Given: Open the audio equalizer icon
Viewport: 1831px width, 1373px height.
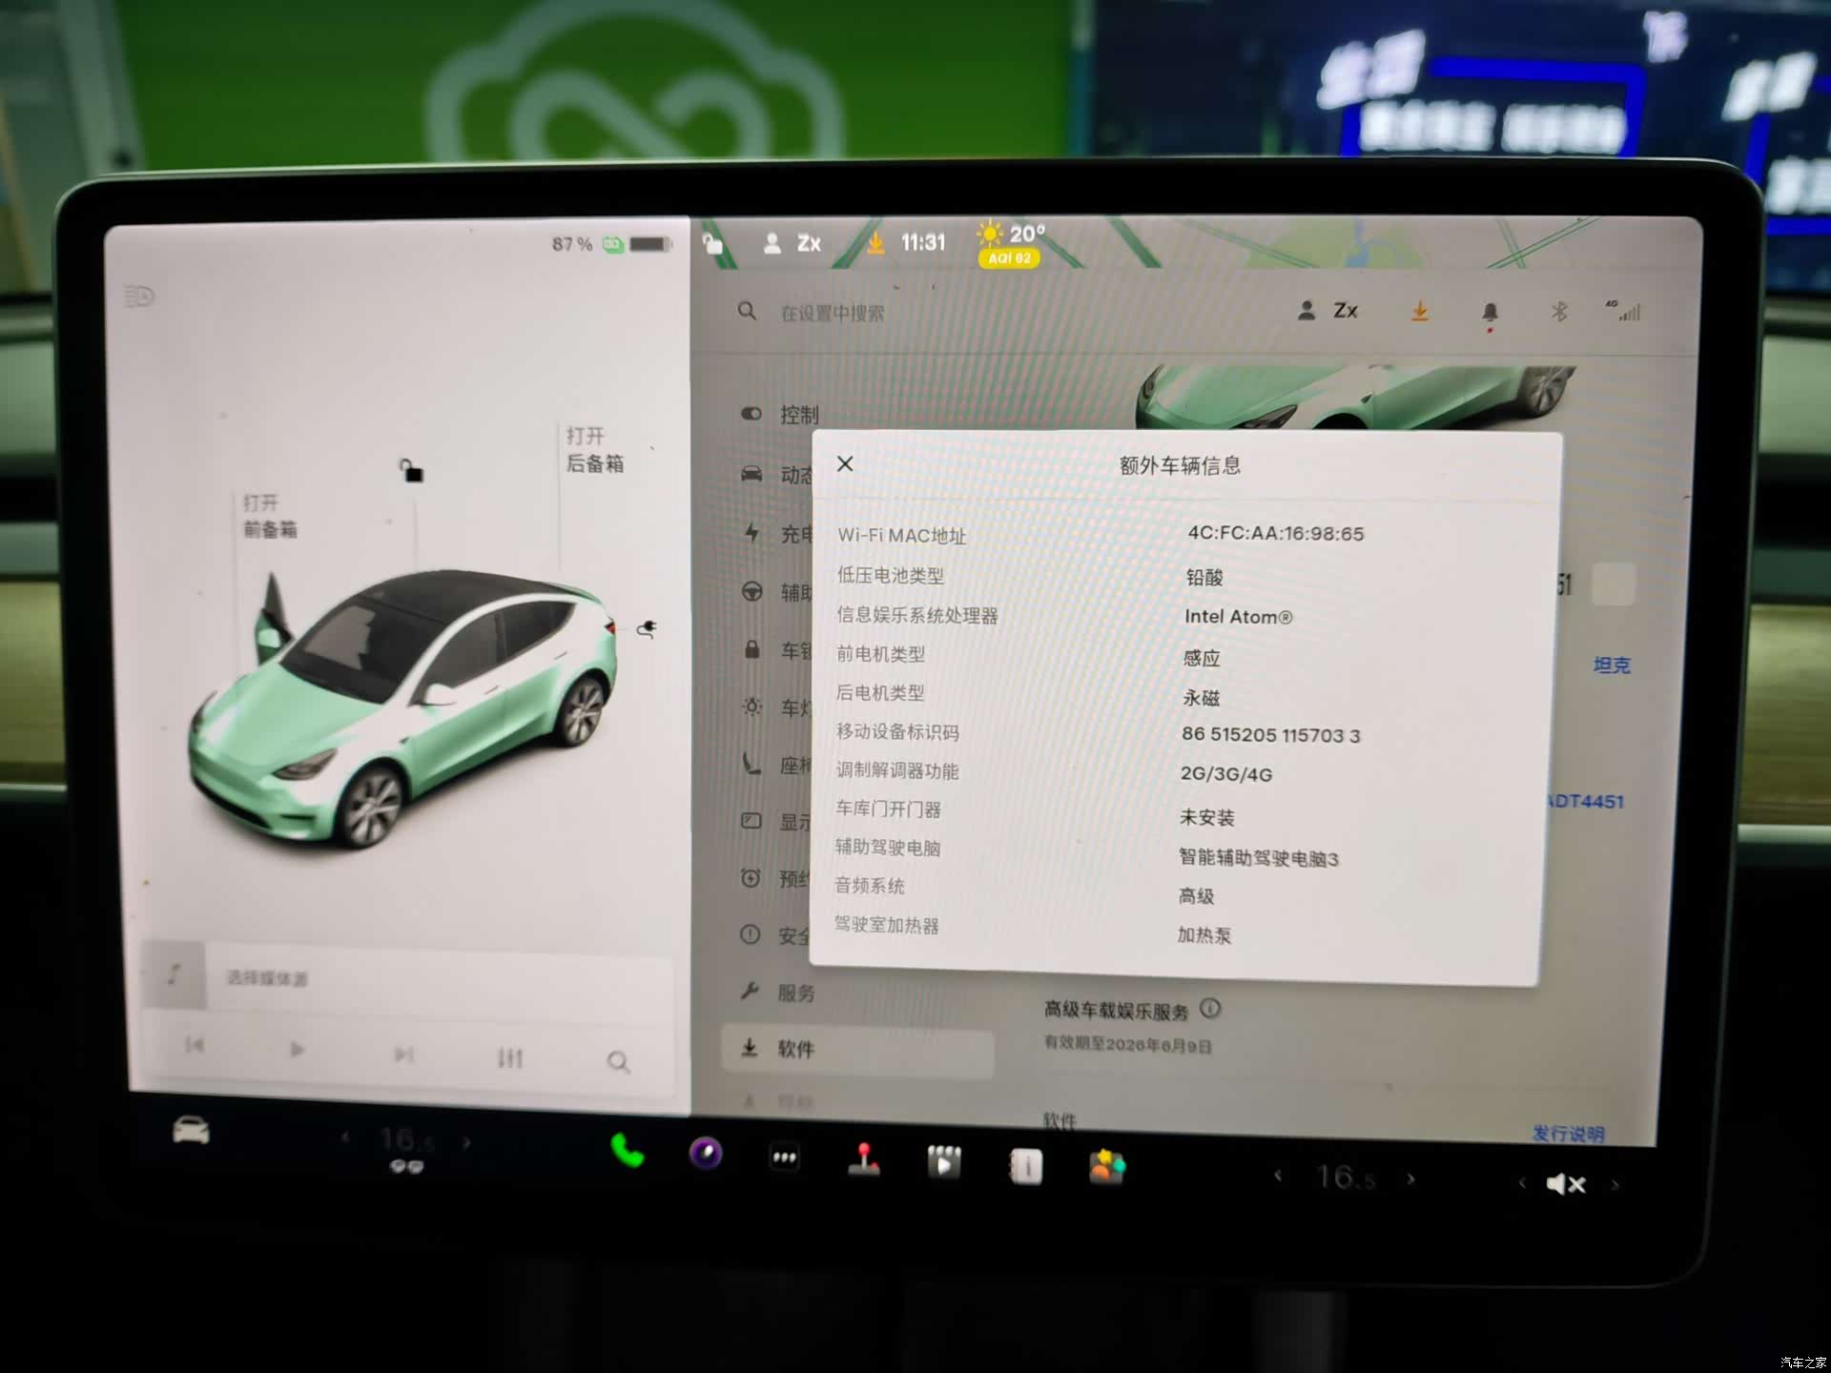Looking at the screenshot, I should pos(510,1058).
